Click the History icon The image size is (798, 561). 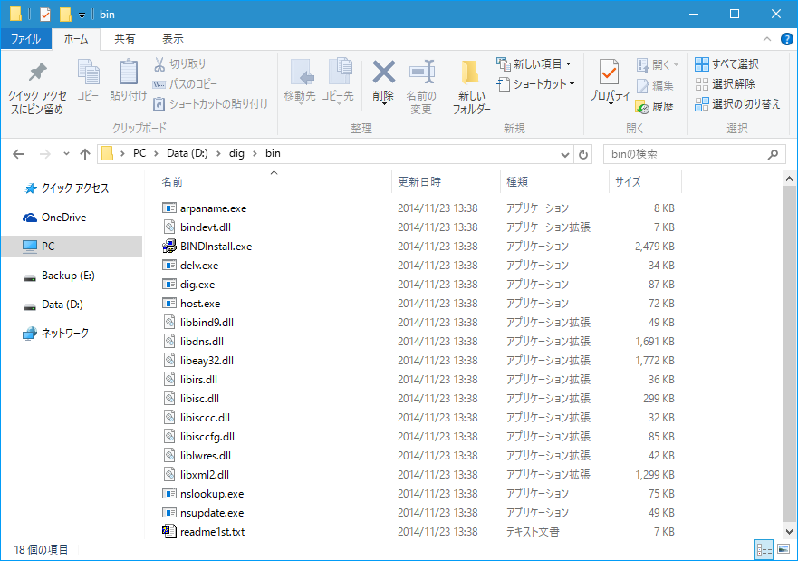(x=642, y=106)
